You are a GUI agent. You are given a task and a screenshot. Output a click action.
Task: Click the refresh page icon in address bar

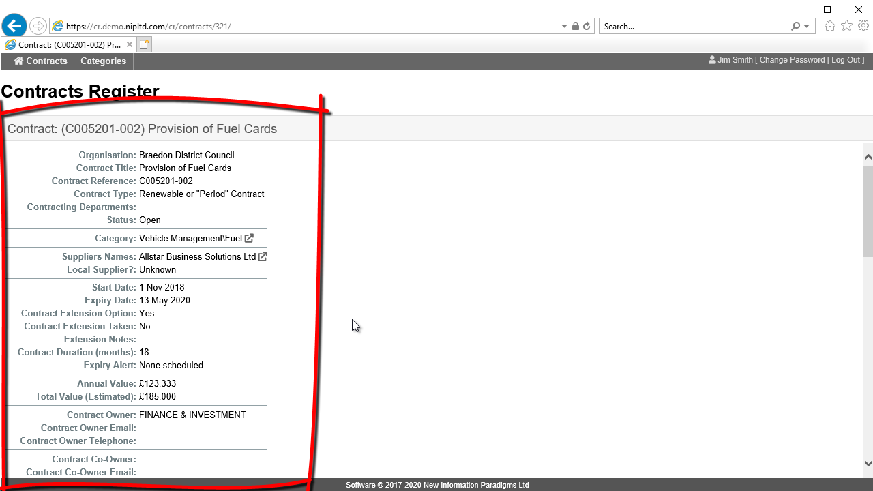pos(587,27)
